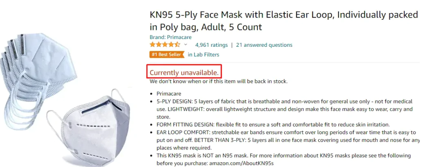Go to the Lab Filters category link

click(203, 55)
